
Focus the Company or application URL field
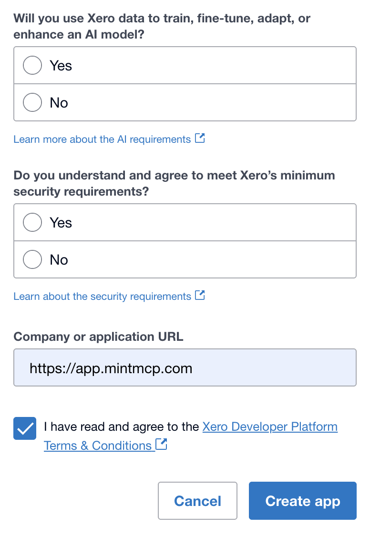pos(185,367)
